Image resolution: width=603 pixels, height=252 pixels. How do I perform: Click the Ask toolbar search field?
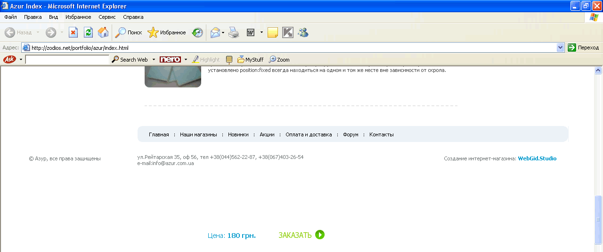[x=67, y=60]
